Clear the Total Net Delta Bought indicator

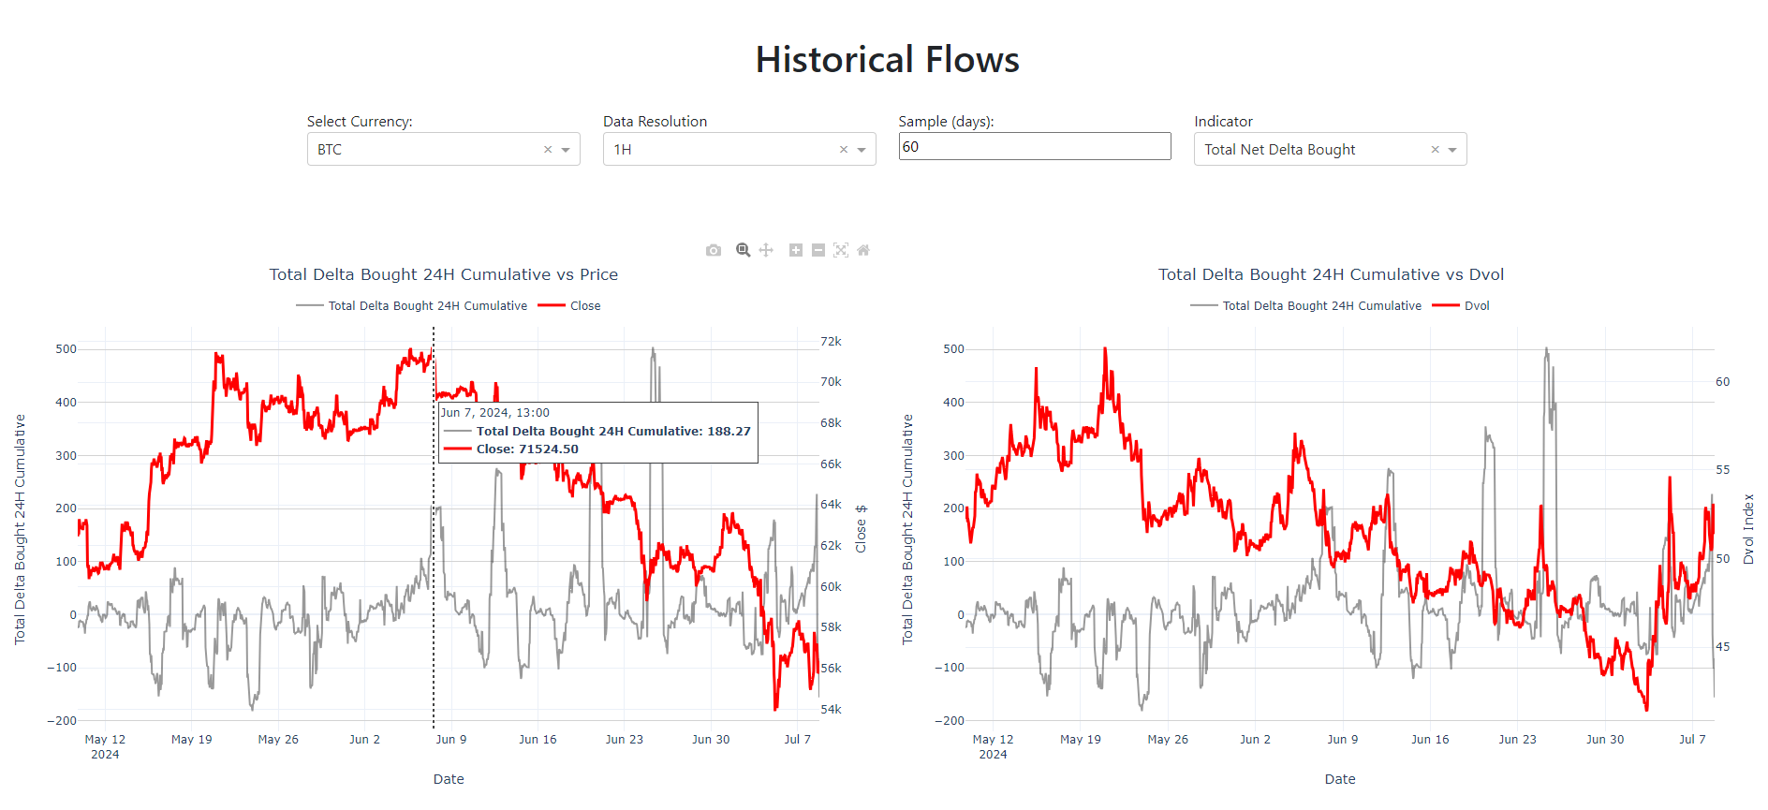coord(1435,150)
